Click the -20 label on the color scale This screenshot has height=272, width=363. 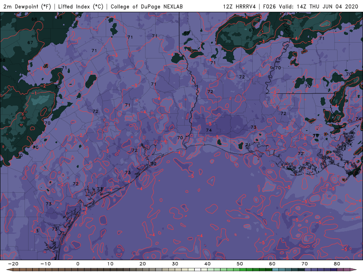click(13, 264)
